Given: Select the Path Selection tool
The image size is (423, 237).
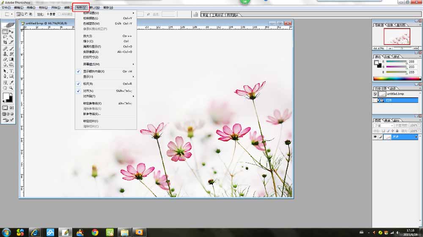Looking at the screenshot, I should [x=5, y=71].
